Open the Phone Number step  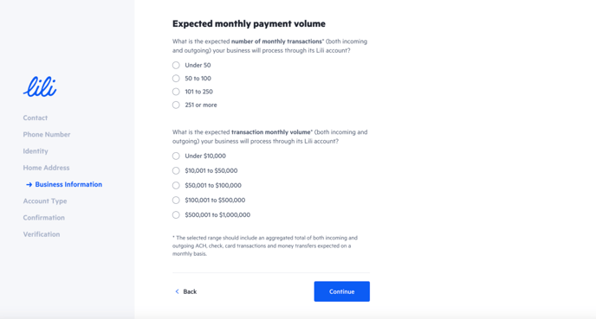coord(47,135)
